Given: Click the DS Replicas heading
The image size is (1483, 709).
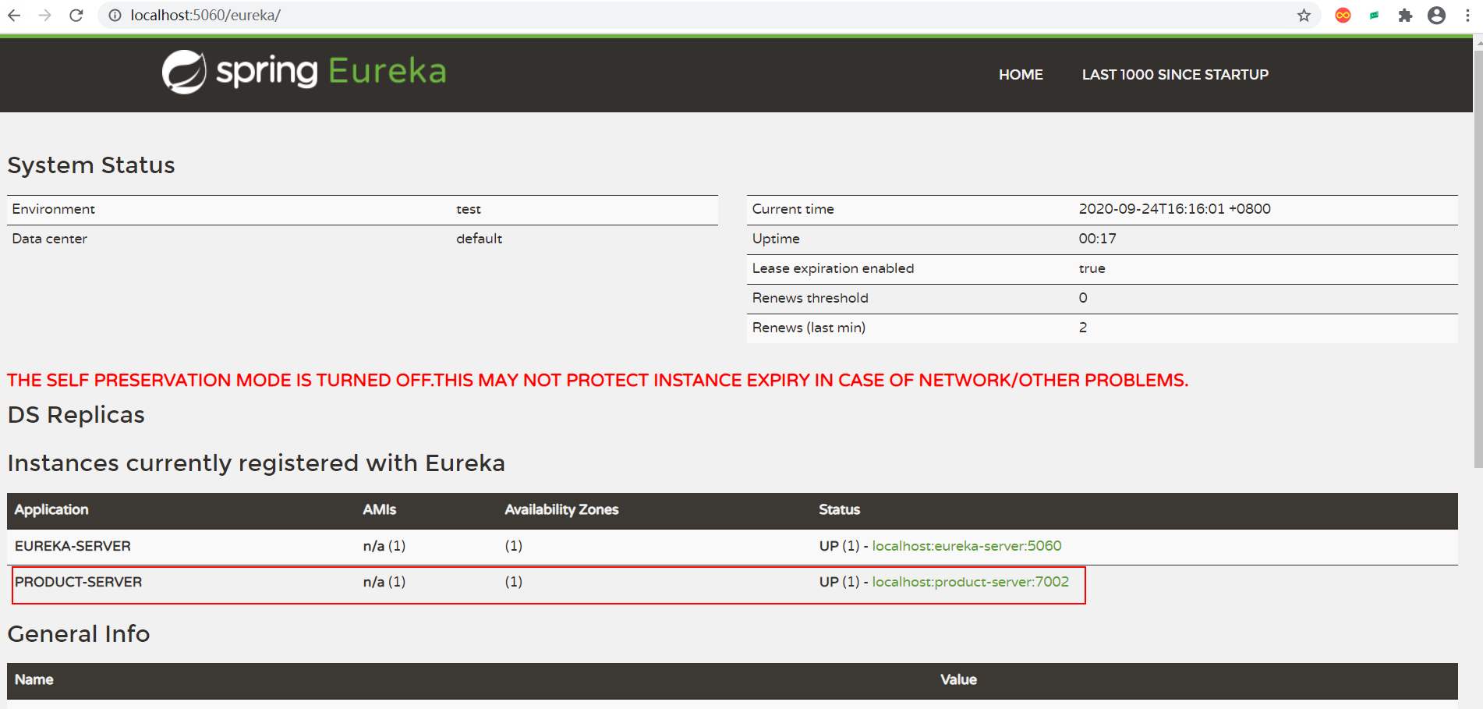Looking at the screenshot, I should pos(76,415).
